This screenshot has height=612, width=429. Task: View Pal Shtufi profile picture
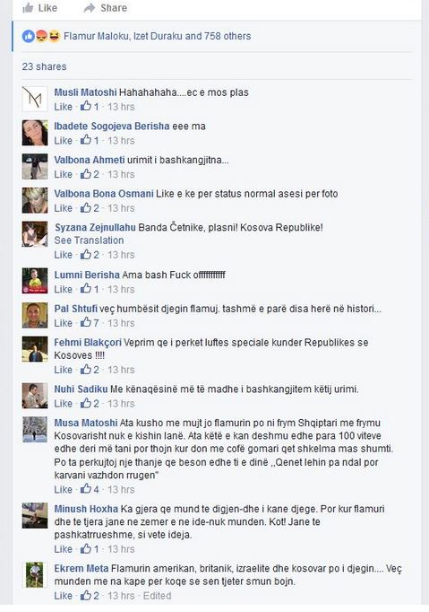[x=35, y=315]
